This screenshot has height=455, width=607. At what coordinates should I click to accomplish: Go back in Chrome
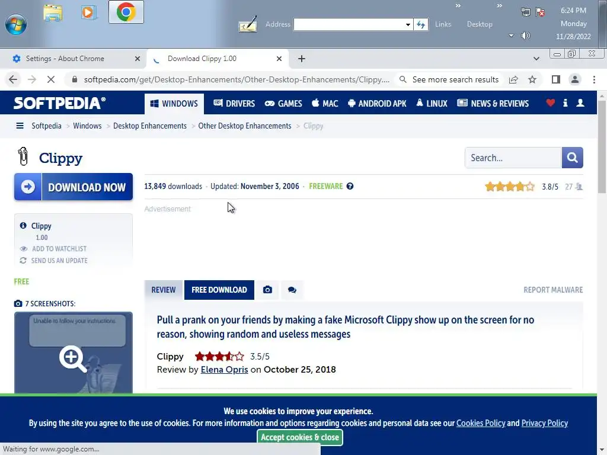point(13,79)
